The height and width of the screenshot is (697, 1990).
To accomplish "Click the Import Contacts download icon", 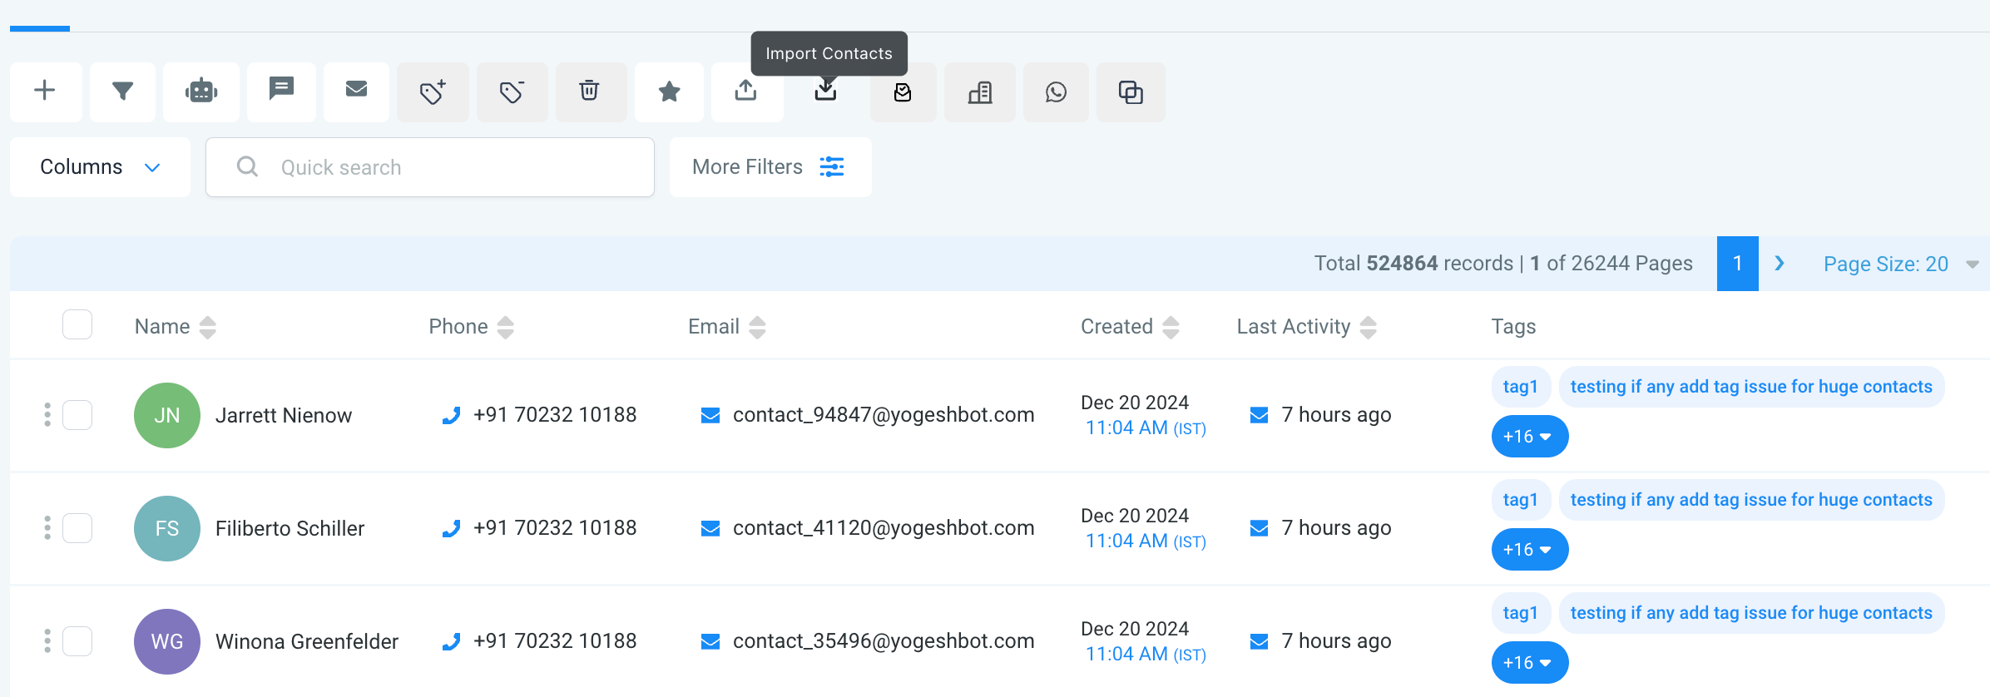I will pos(825,91).
